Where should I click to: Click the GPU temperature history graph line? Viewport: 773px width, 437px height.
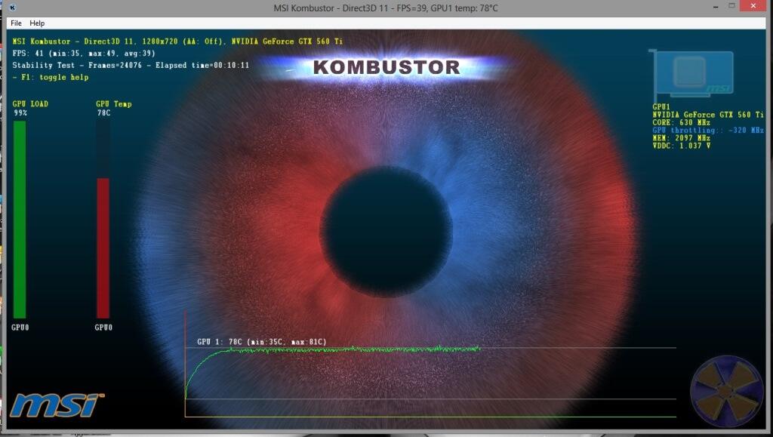(333, 351)
